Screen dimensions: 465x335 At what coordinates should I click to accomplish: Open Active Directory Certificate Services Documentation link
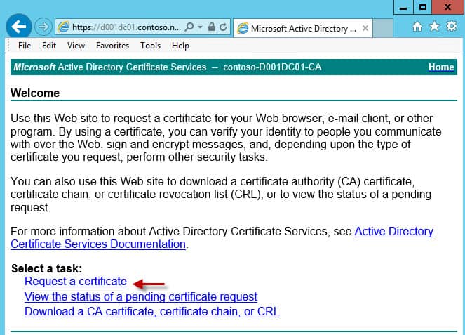tap(98, 244)
